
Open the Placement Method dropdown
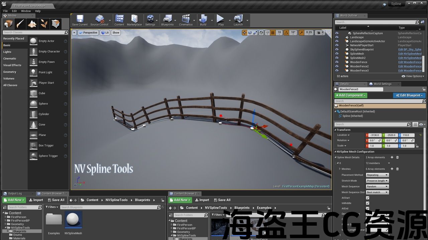[377, 175]
